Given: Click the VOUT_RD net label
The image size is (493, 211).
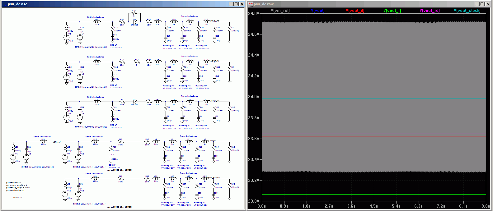Looking at the screenshot, I should (215, 21).
